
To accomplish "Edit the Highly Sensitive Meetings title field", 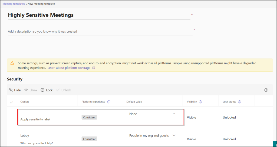I will (x=99, y=15).
